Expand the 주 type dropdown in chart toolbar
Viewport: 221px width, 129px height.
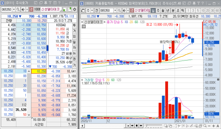click(92, 10)
